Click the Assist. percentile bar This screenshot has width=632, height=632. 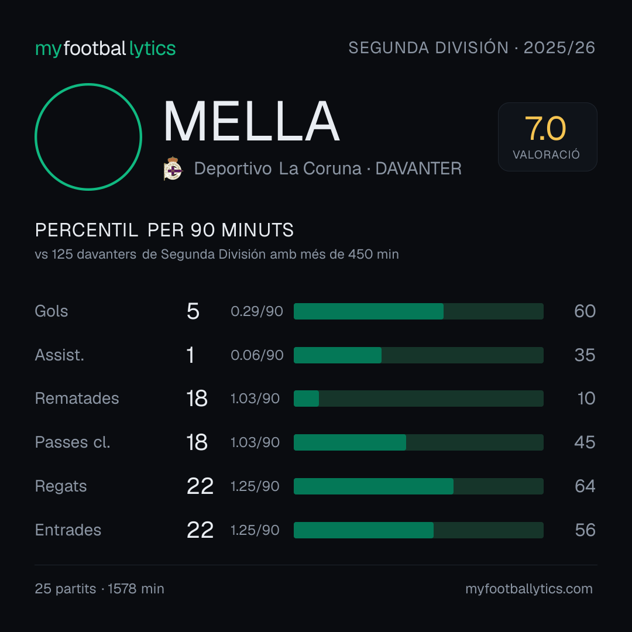(x=418, y=355)
